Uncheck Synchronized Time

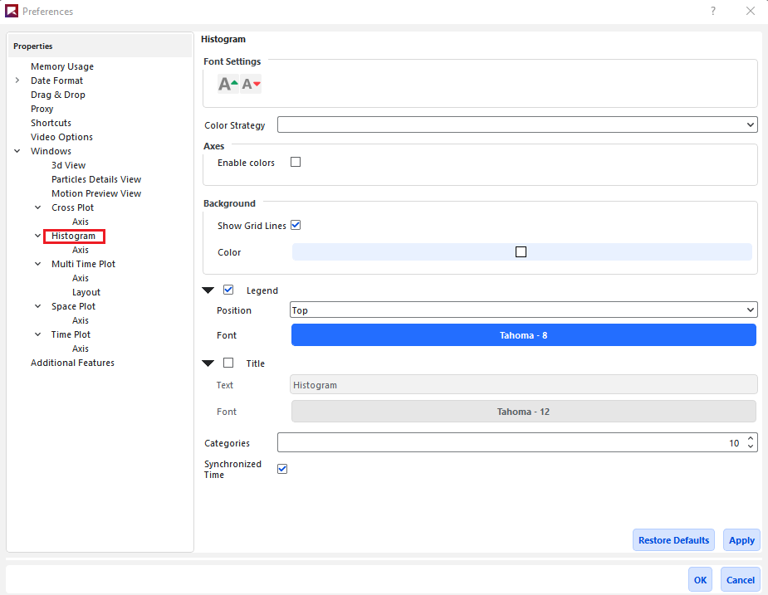click(x=282, y=468)
